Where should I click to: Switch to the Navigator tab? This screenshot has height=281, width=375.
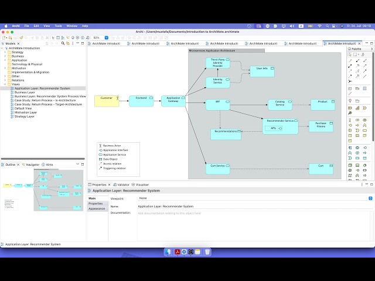(x=30, y=165)
